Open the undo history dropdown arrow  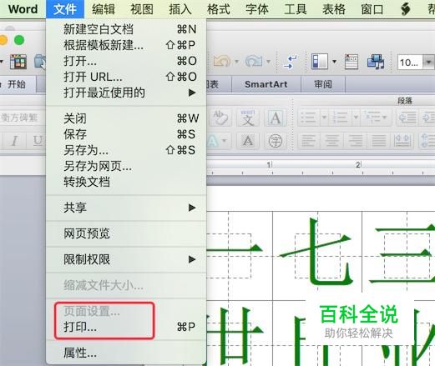(x=236, y=61)
